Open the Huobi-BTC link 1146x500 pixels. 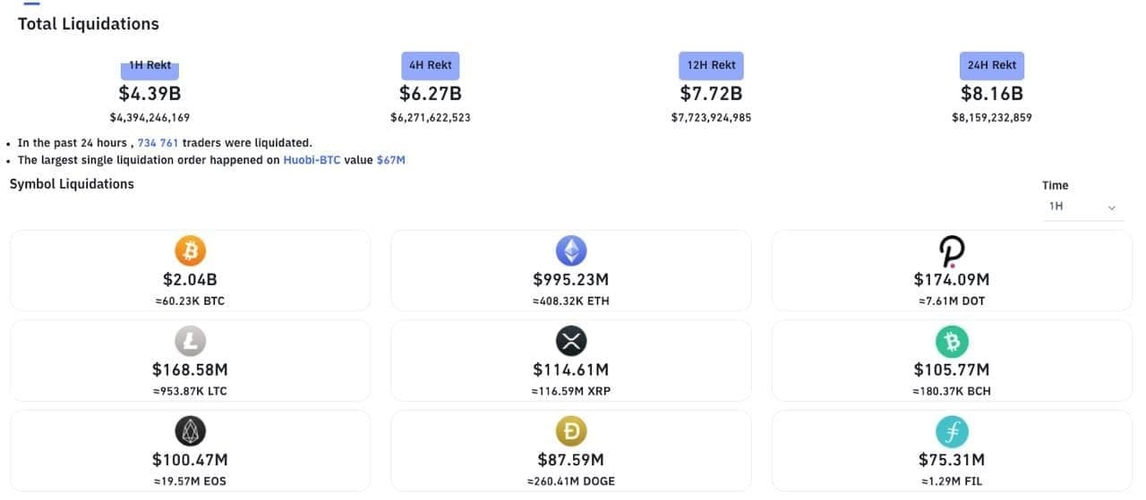(x=312, y=160)
